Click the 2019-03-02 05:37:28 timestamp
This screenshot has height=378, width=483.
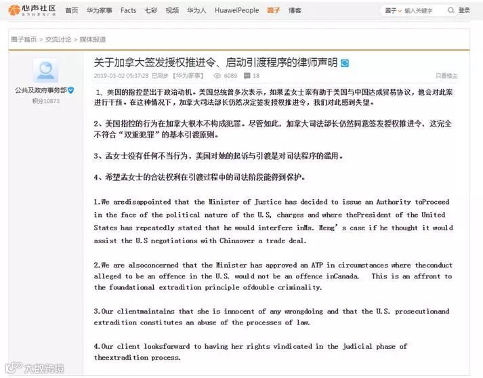(121, 76)
